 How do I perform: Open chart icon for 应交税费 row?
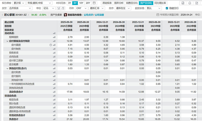[54, 64]
